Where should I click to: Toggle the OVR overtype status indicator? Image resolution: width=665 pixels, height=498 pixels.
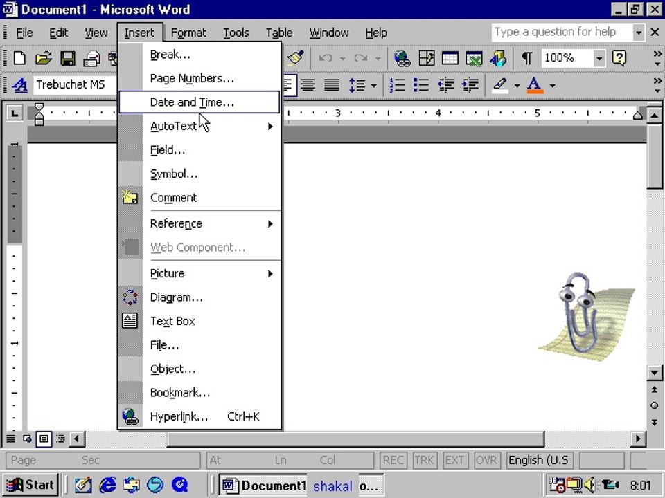(486, 461)
